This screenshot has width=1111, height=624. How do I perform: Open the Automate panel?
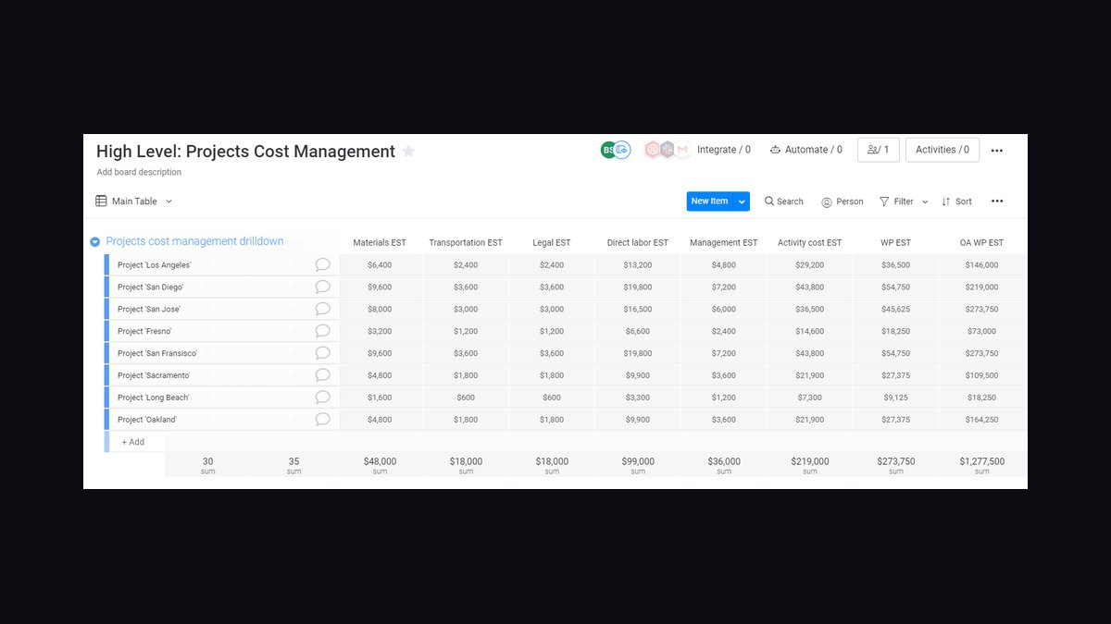(x=806, y=150)
